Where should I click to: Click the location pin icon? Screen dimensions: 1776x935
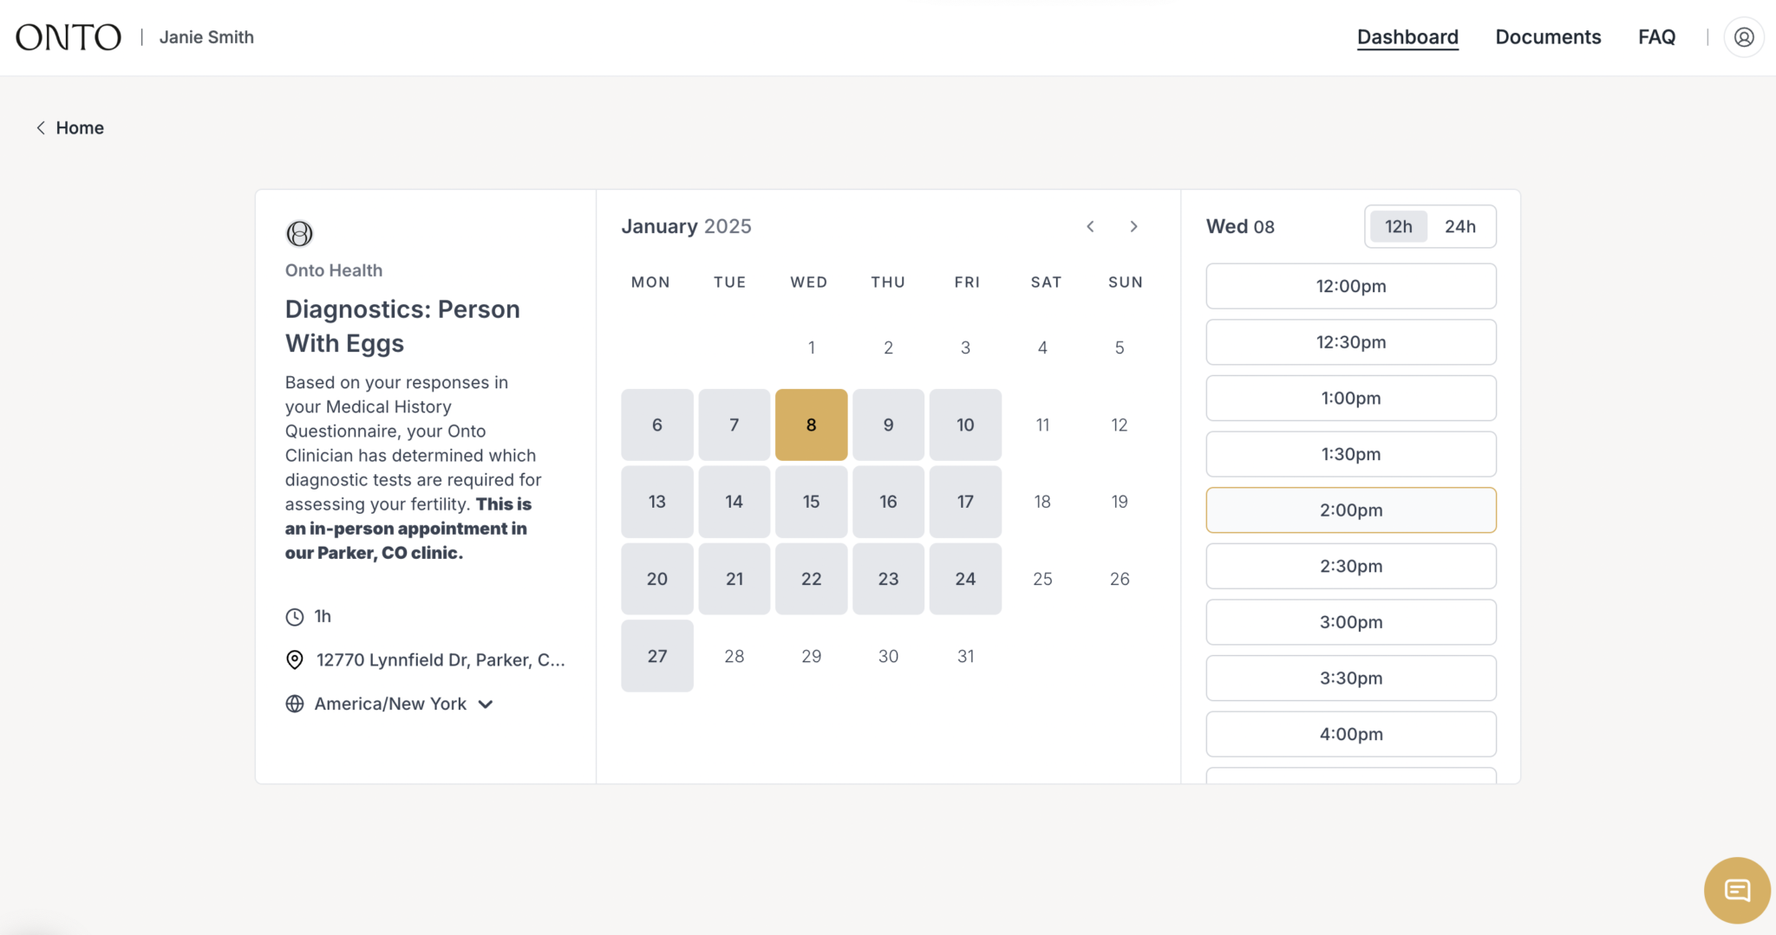click(294, 659)
